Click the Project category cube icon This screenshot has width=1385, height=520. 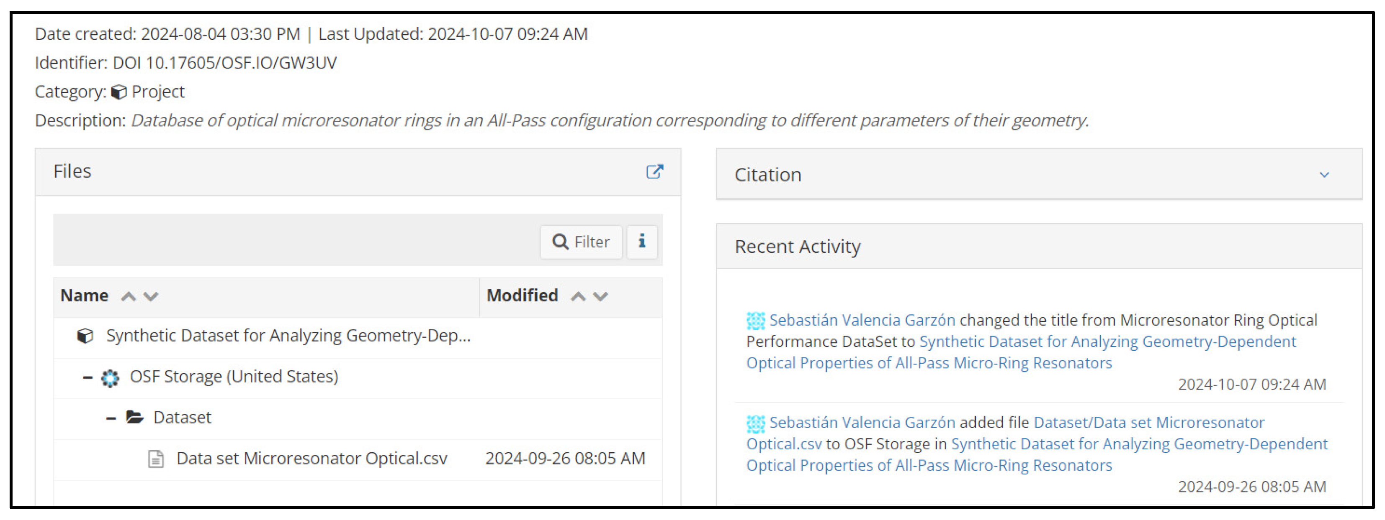tap(119, 92)
